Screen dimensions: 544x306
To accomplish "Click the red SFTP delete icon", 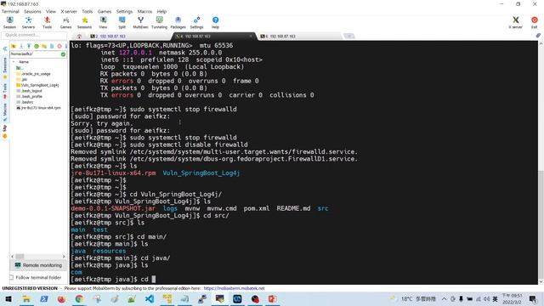I will (x=59, y=46).
